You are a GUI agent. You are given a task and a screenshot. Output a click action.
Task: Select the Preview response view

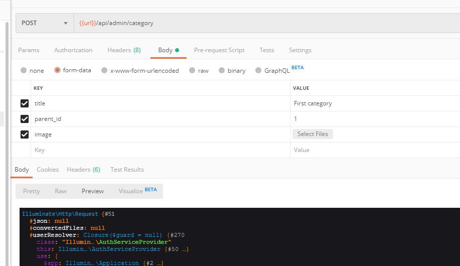pyautogui.click(x=93, y=191)
